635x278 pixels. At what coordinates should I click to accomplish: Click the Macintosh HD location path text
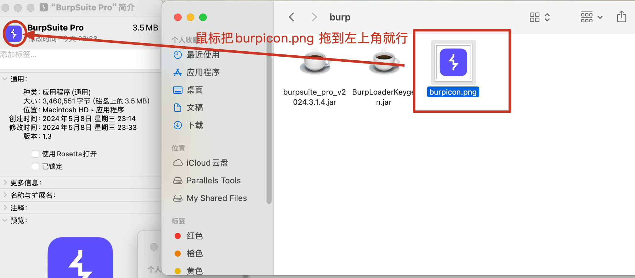coord(83,110)
